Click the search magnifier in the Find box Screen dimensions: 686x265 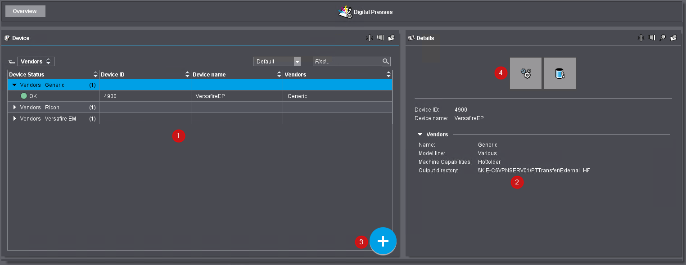click(x=385, y=62)
